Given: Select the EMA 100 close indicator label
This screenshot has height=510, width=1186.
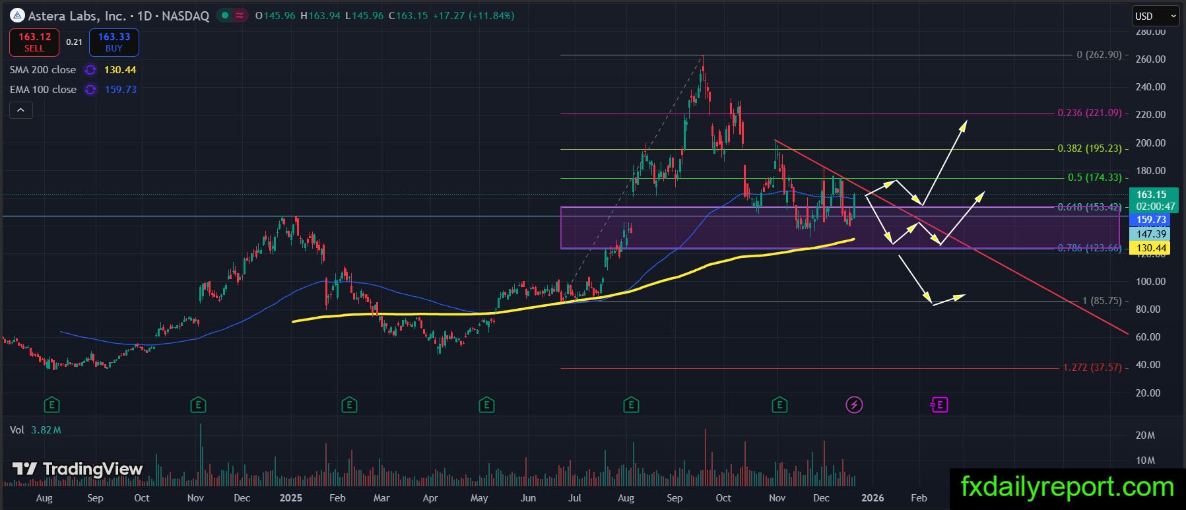Looking at the screenshot, I should pos(43,90).
